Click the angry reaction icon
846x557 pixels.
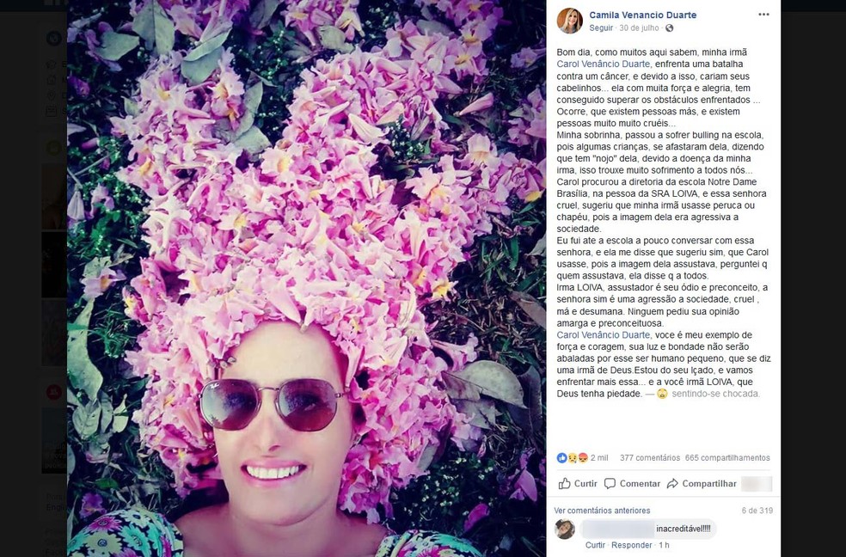(583, 458)
